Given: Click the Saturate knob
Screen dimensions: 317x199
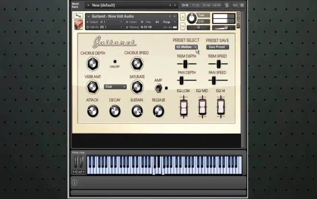Looking at the screenshot, I should (137, 87).
